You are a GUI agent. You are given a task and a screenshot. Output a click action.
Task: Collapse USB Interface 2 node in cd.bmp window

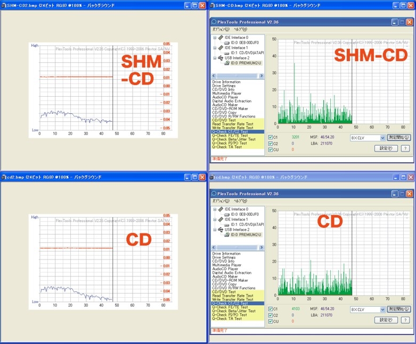tap(215, 230)
